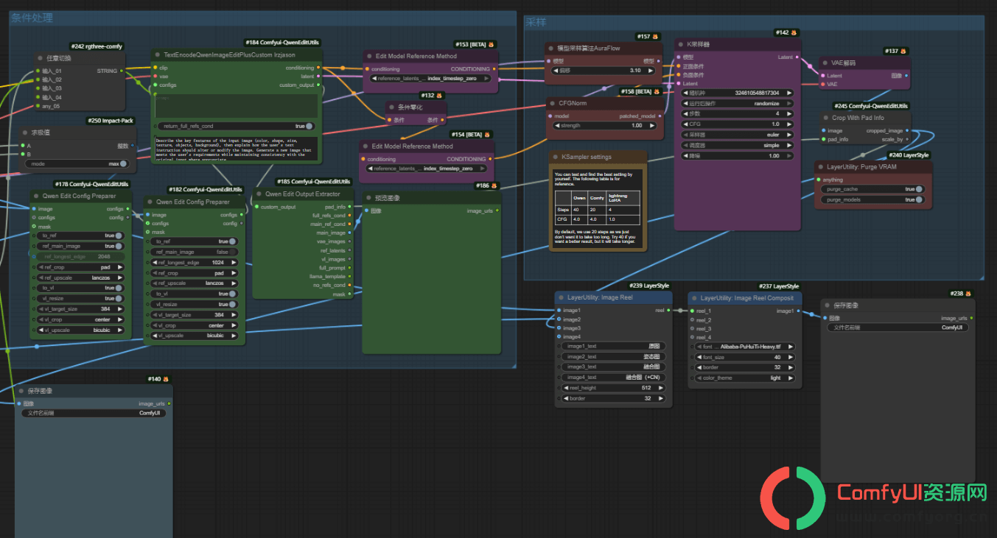Viewport: 997px width, 538px height.
Task: Open the color_theme light dropdown
Action: [x=745, y=378]
